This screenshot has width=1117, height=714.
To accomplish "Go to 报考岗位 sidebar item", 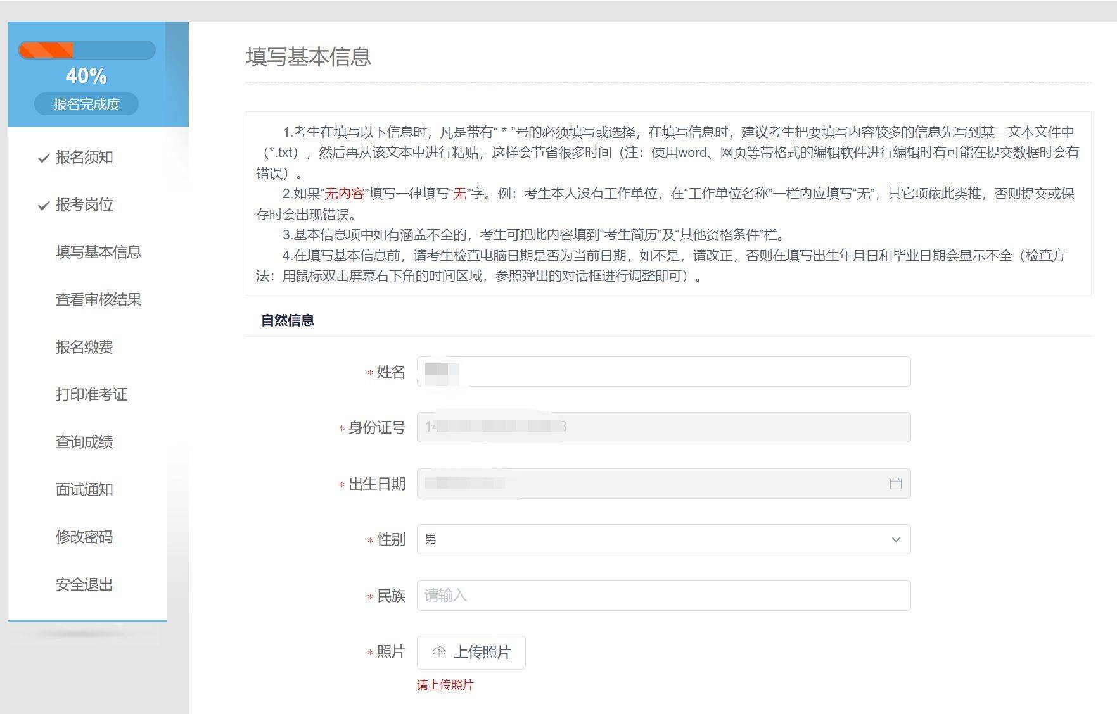I will (84, 205).
